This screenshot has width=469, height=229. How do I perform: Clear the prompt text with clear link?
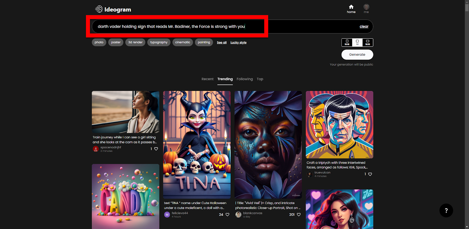tap(364, 26)
